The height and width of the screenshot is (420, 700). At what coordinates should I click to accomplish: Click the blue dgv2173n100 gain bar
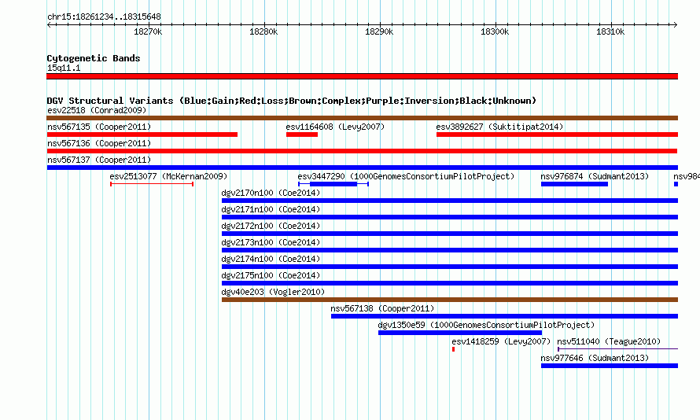point(450,250)
